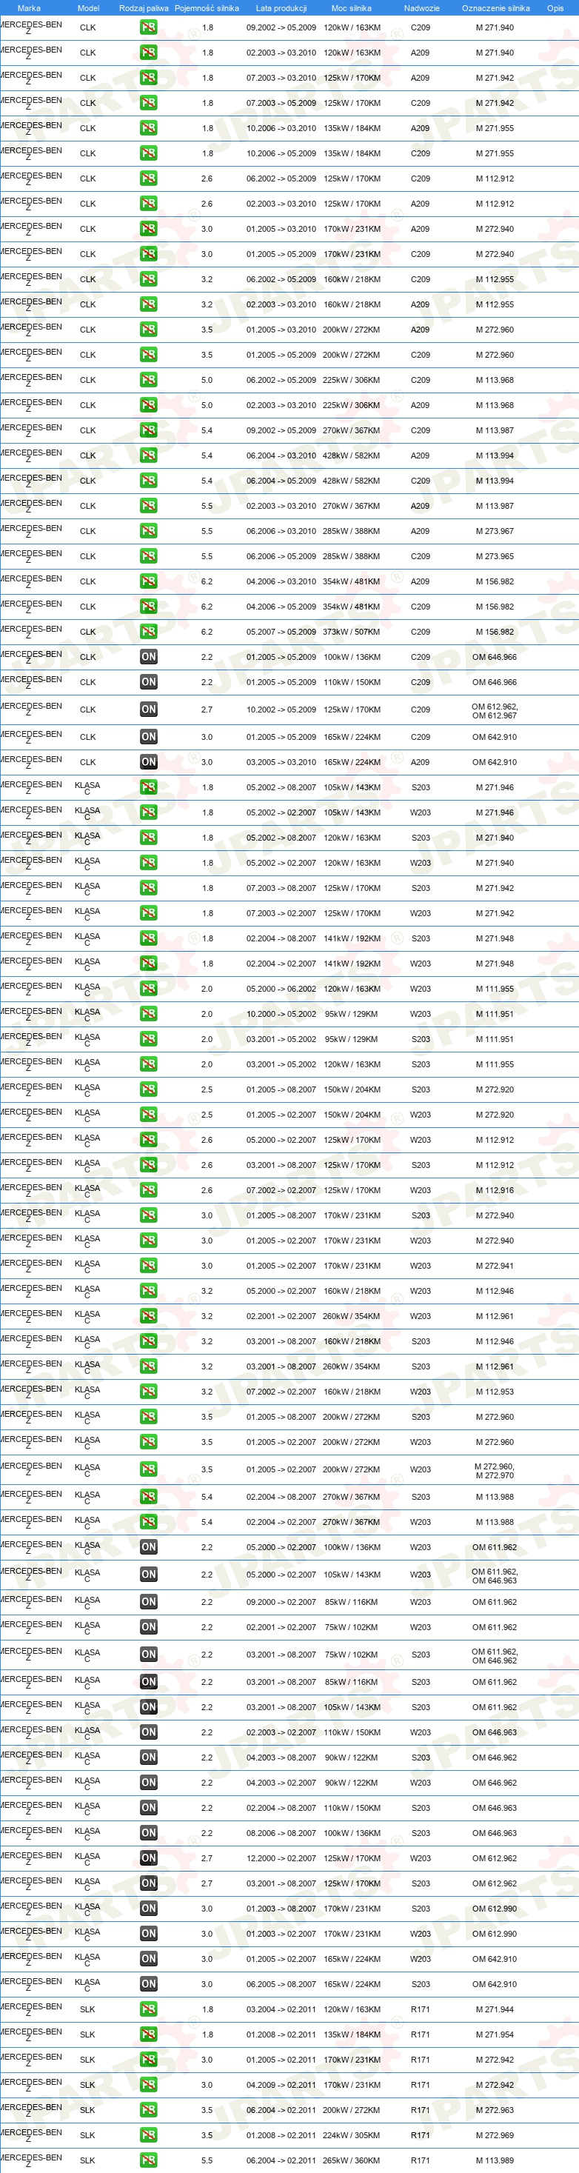Click the Pojemność silnika column header
Image resolution: width=579 pixels, height=2173 pixels.
click(x=207, y=7)
